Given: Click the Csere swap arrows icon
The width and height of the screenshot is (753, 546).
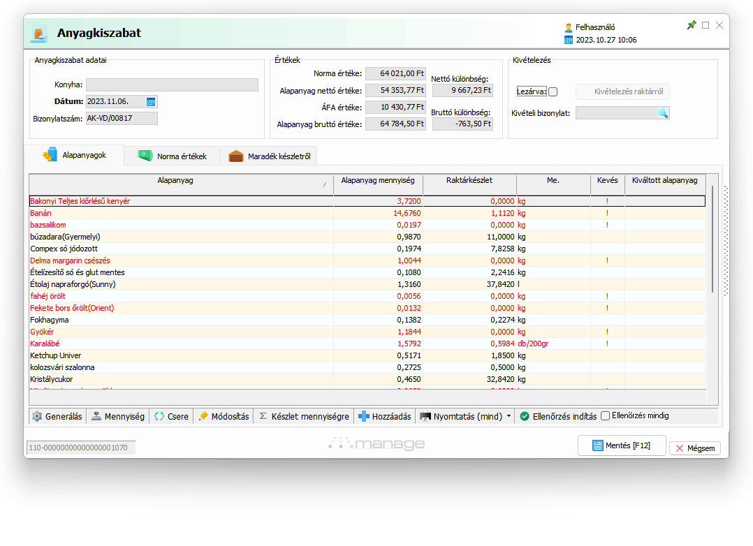Looking at the screenshot, I should click(159, 416).
